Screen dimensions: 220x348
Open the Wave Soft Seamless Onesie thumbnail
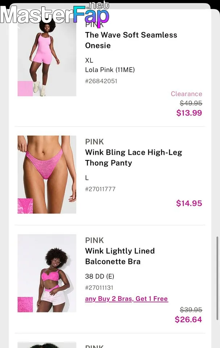pyautogui.click(x=47, y=58)
